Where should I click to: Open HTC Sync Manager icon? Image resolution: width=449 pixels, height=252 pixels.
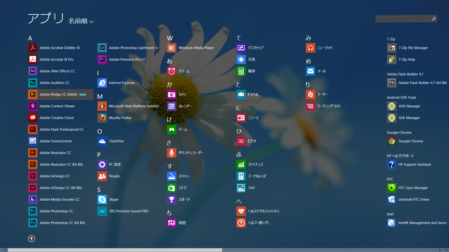(392, 188)
